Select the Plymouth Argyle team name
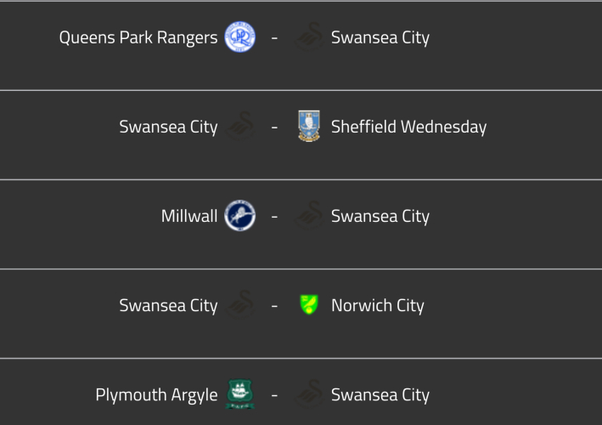 pyautogui.click(x=156, y=394)
